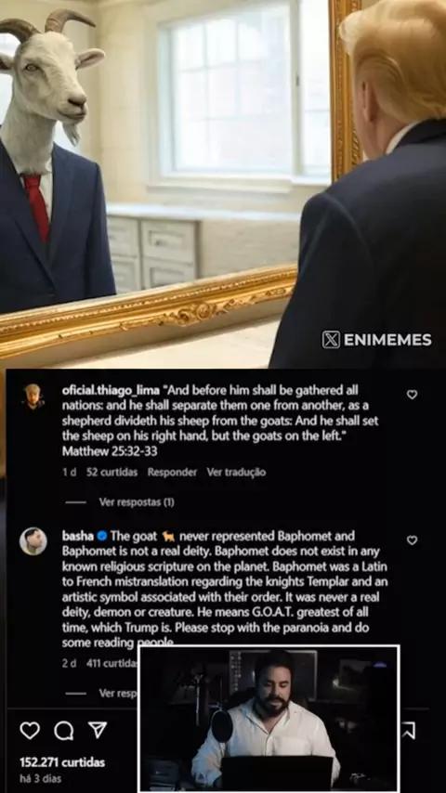Open the "52 curtidas" likes list
This screenshot has height=793, width=446.
coord(111,473)
